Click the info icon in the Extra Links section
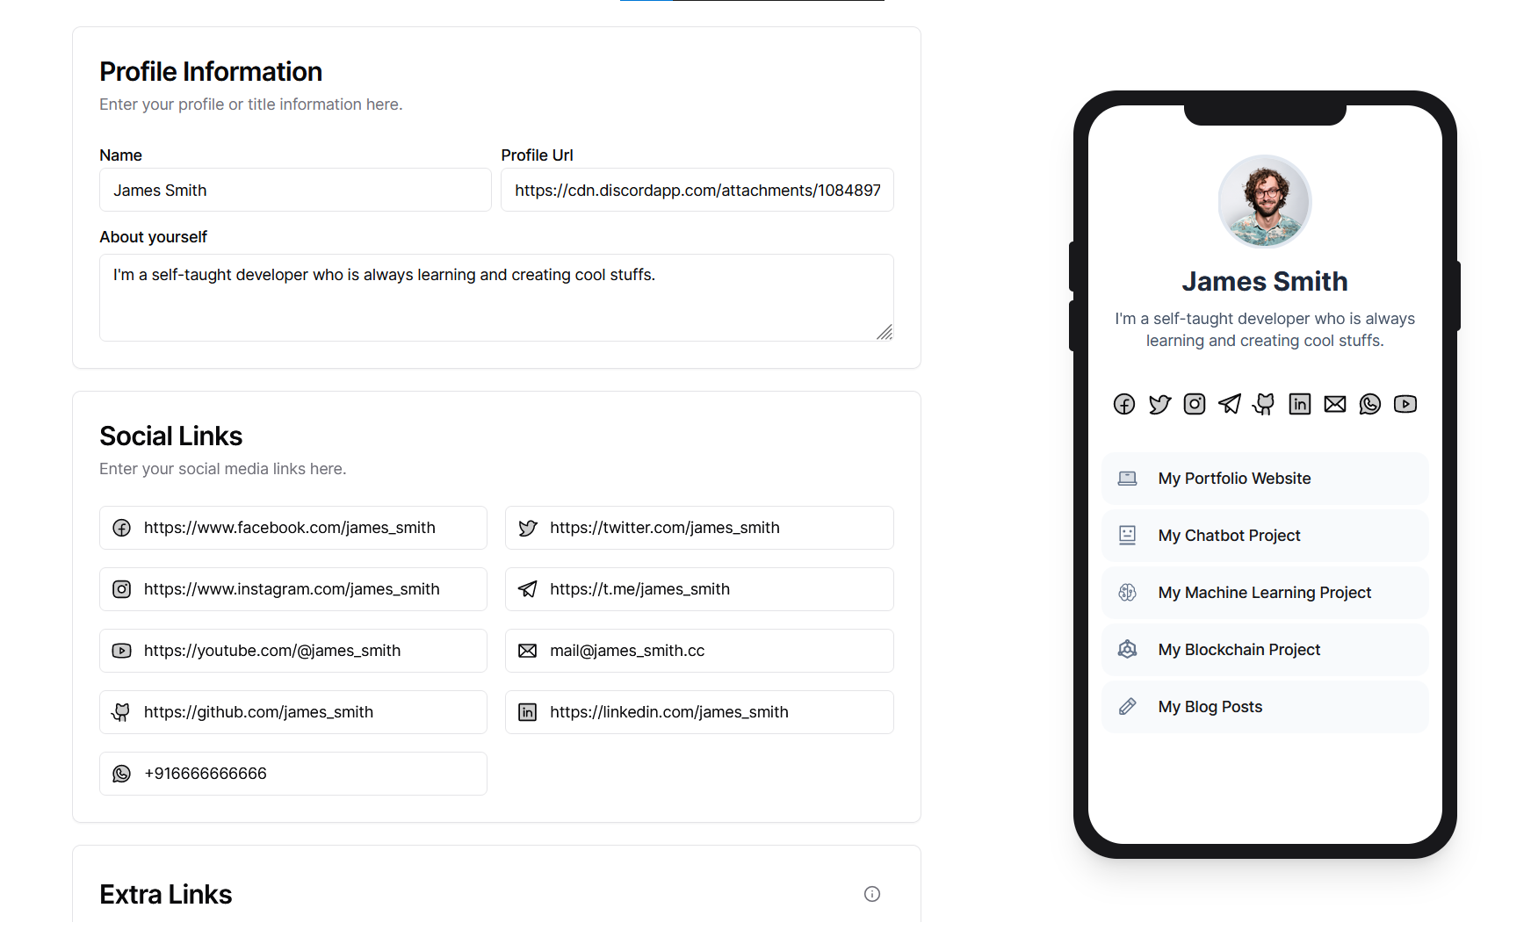Screen dimensions: 1531x944 [871, 894]
